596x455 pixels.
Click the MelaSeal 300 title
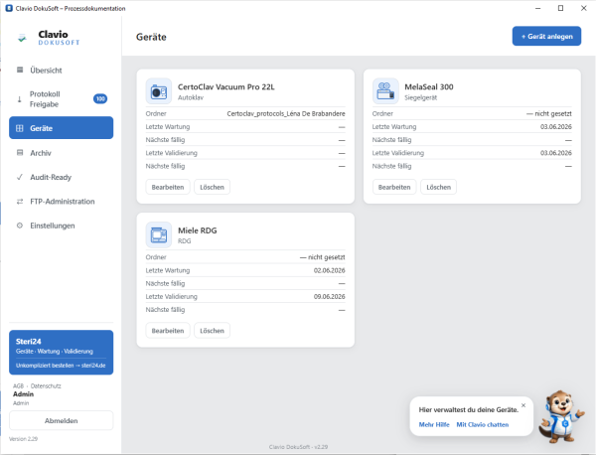[429, 87]
